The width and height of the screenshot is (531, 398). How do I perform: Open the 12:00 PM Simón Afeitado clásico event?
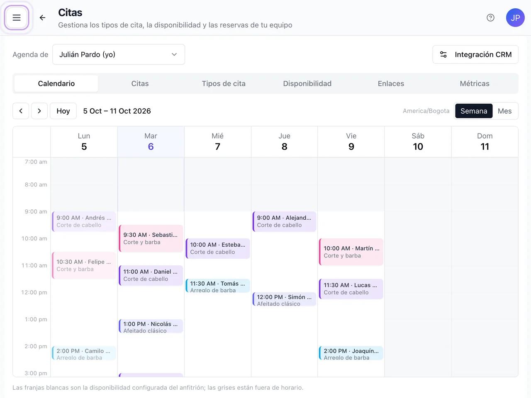(285, 299)
